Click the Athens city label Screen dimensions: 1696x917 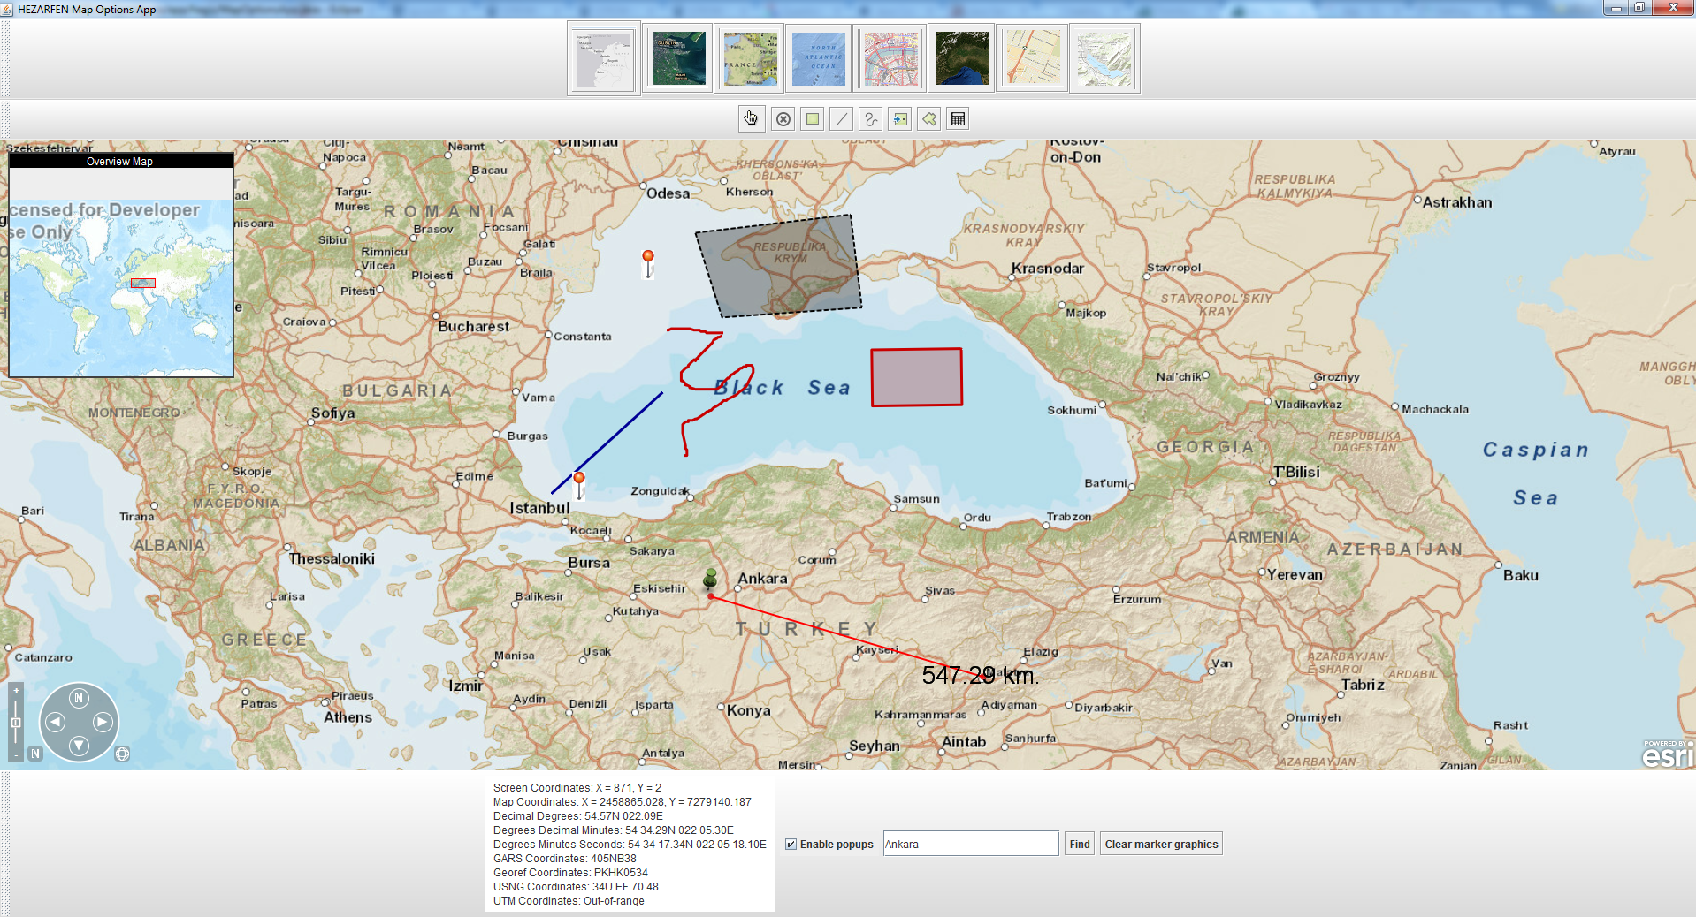point(348,717)
